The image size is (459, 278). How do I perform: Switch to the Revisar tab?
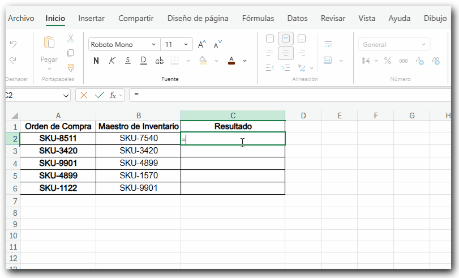(333, 18)
